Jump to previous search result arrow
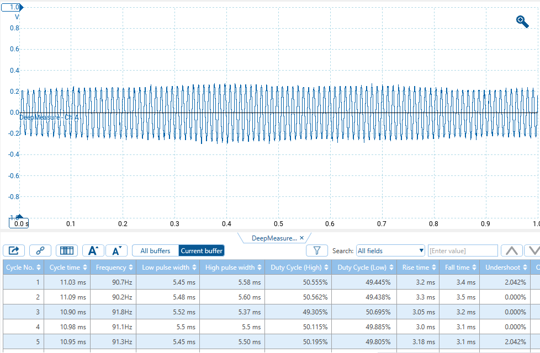The height and width of the screenshot is (353, 540). [x=511, y=250]
